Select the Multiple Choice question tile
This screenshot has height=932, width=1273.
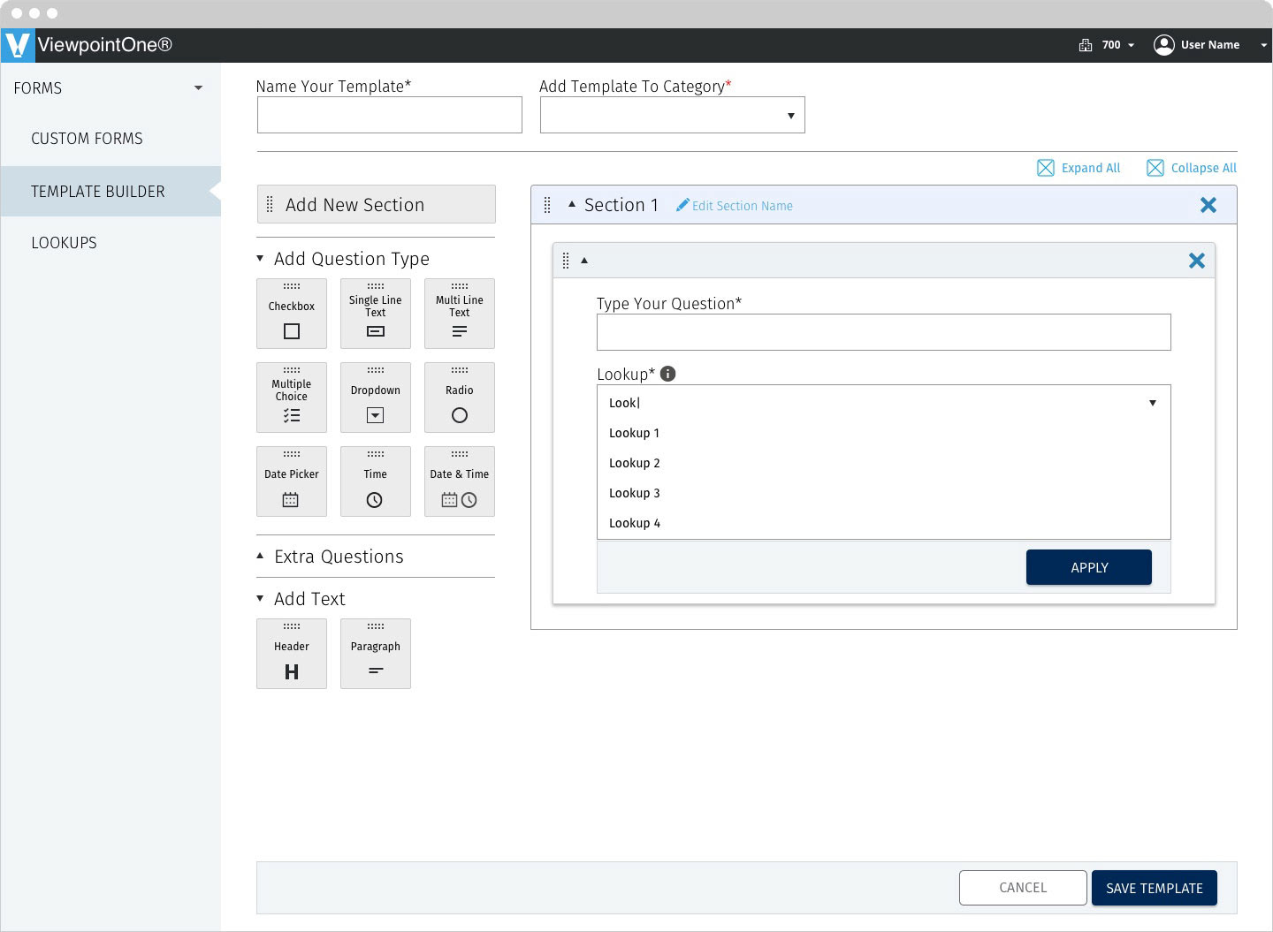coord(292,398)
